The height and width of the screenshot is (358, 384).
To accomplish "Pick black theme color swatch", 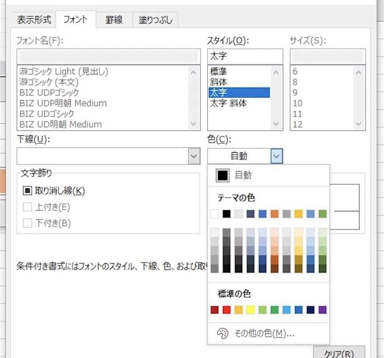I will point(227,214).
